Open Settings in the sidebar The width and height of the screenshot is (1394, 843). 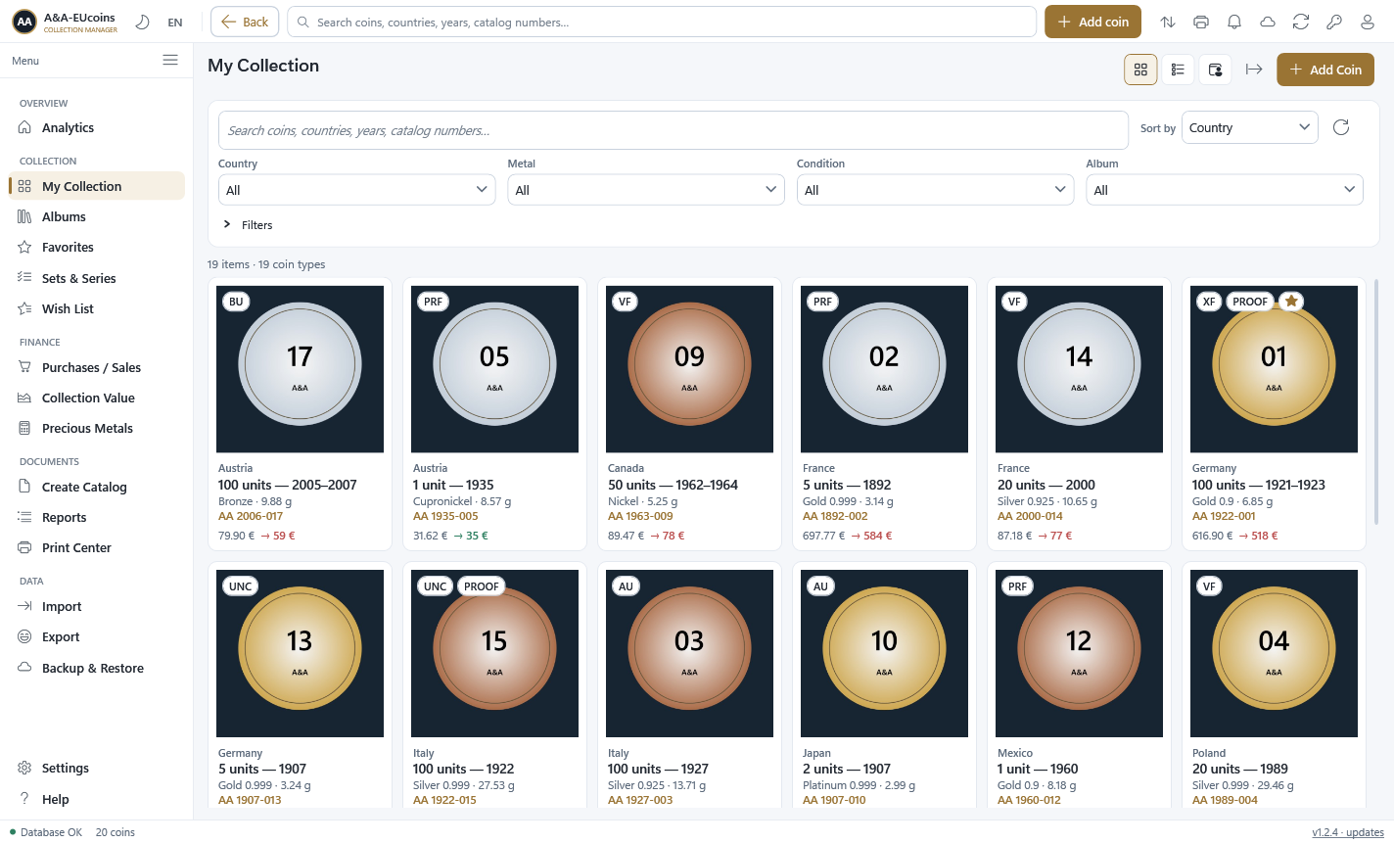96,769
